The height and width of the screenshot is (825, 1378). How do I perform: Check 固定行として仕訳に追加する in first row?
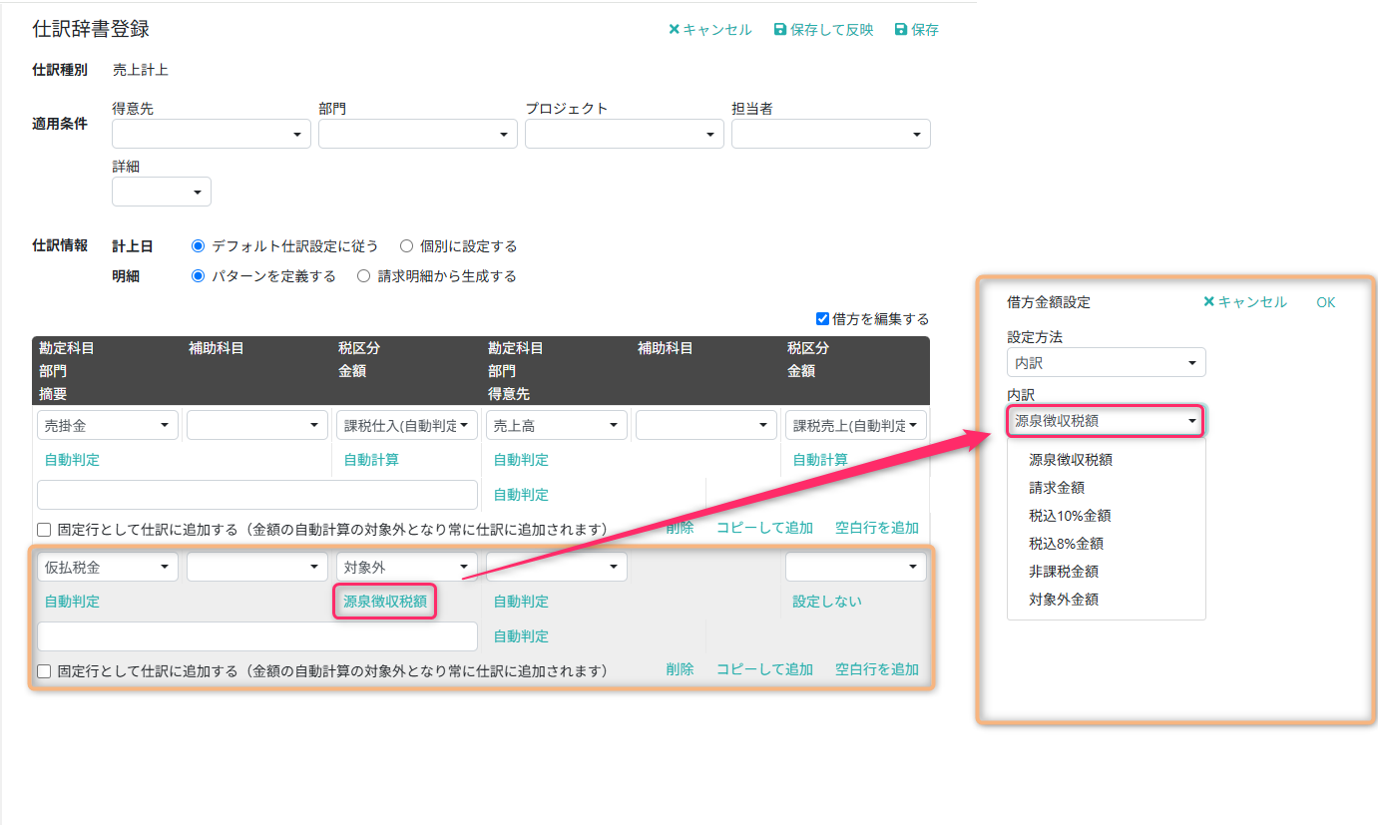click(x=44, y=530)
